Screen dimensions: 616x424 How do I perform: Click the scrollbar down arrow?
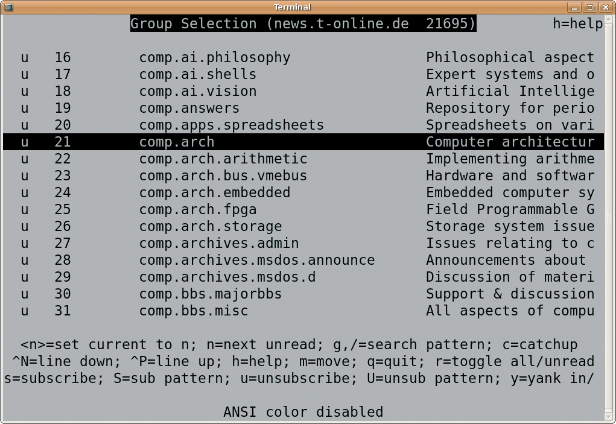(x=609, y=416)
